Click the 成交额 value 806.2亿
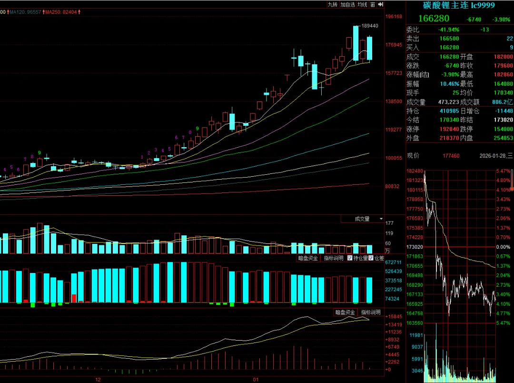This screenshot has width=514, height=383. (x=503, y=102)
